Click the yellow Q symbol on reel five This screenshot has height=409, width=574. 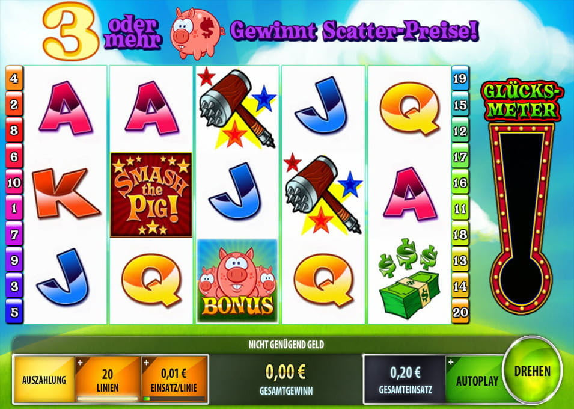409,108
